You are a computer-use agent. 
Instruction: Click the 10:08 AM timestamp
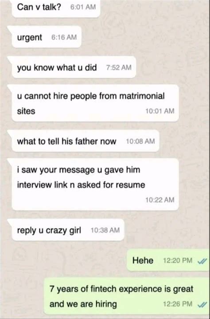pos(140,141)
